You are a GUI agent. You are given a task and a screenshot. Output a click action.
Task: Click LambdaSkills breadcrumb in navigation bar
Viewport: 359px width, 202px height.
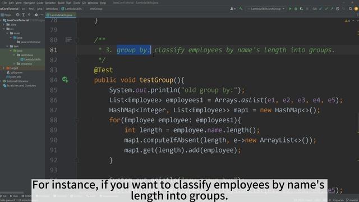coord(71,9)
